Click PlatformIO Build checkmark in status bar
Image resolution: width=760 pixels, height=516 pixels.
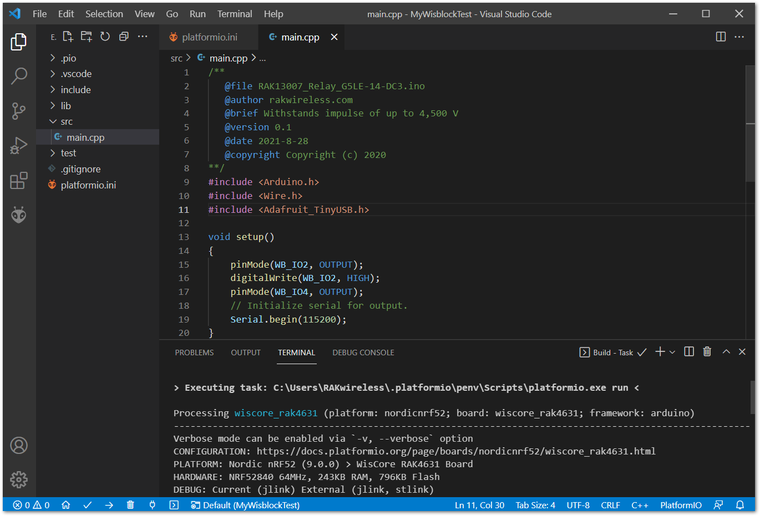point(87,505)
